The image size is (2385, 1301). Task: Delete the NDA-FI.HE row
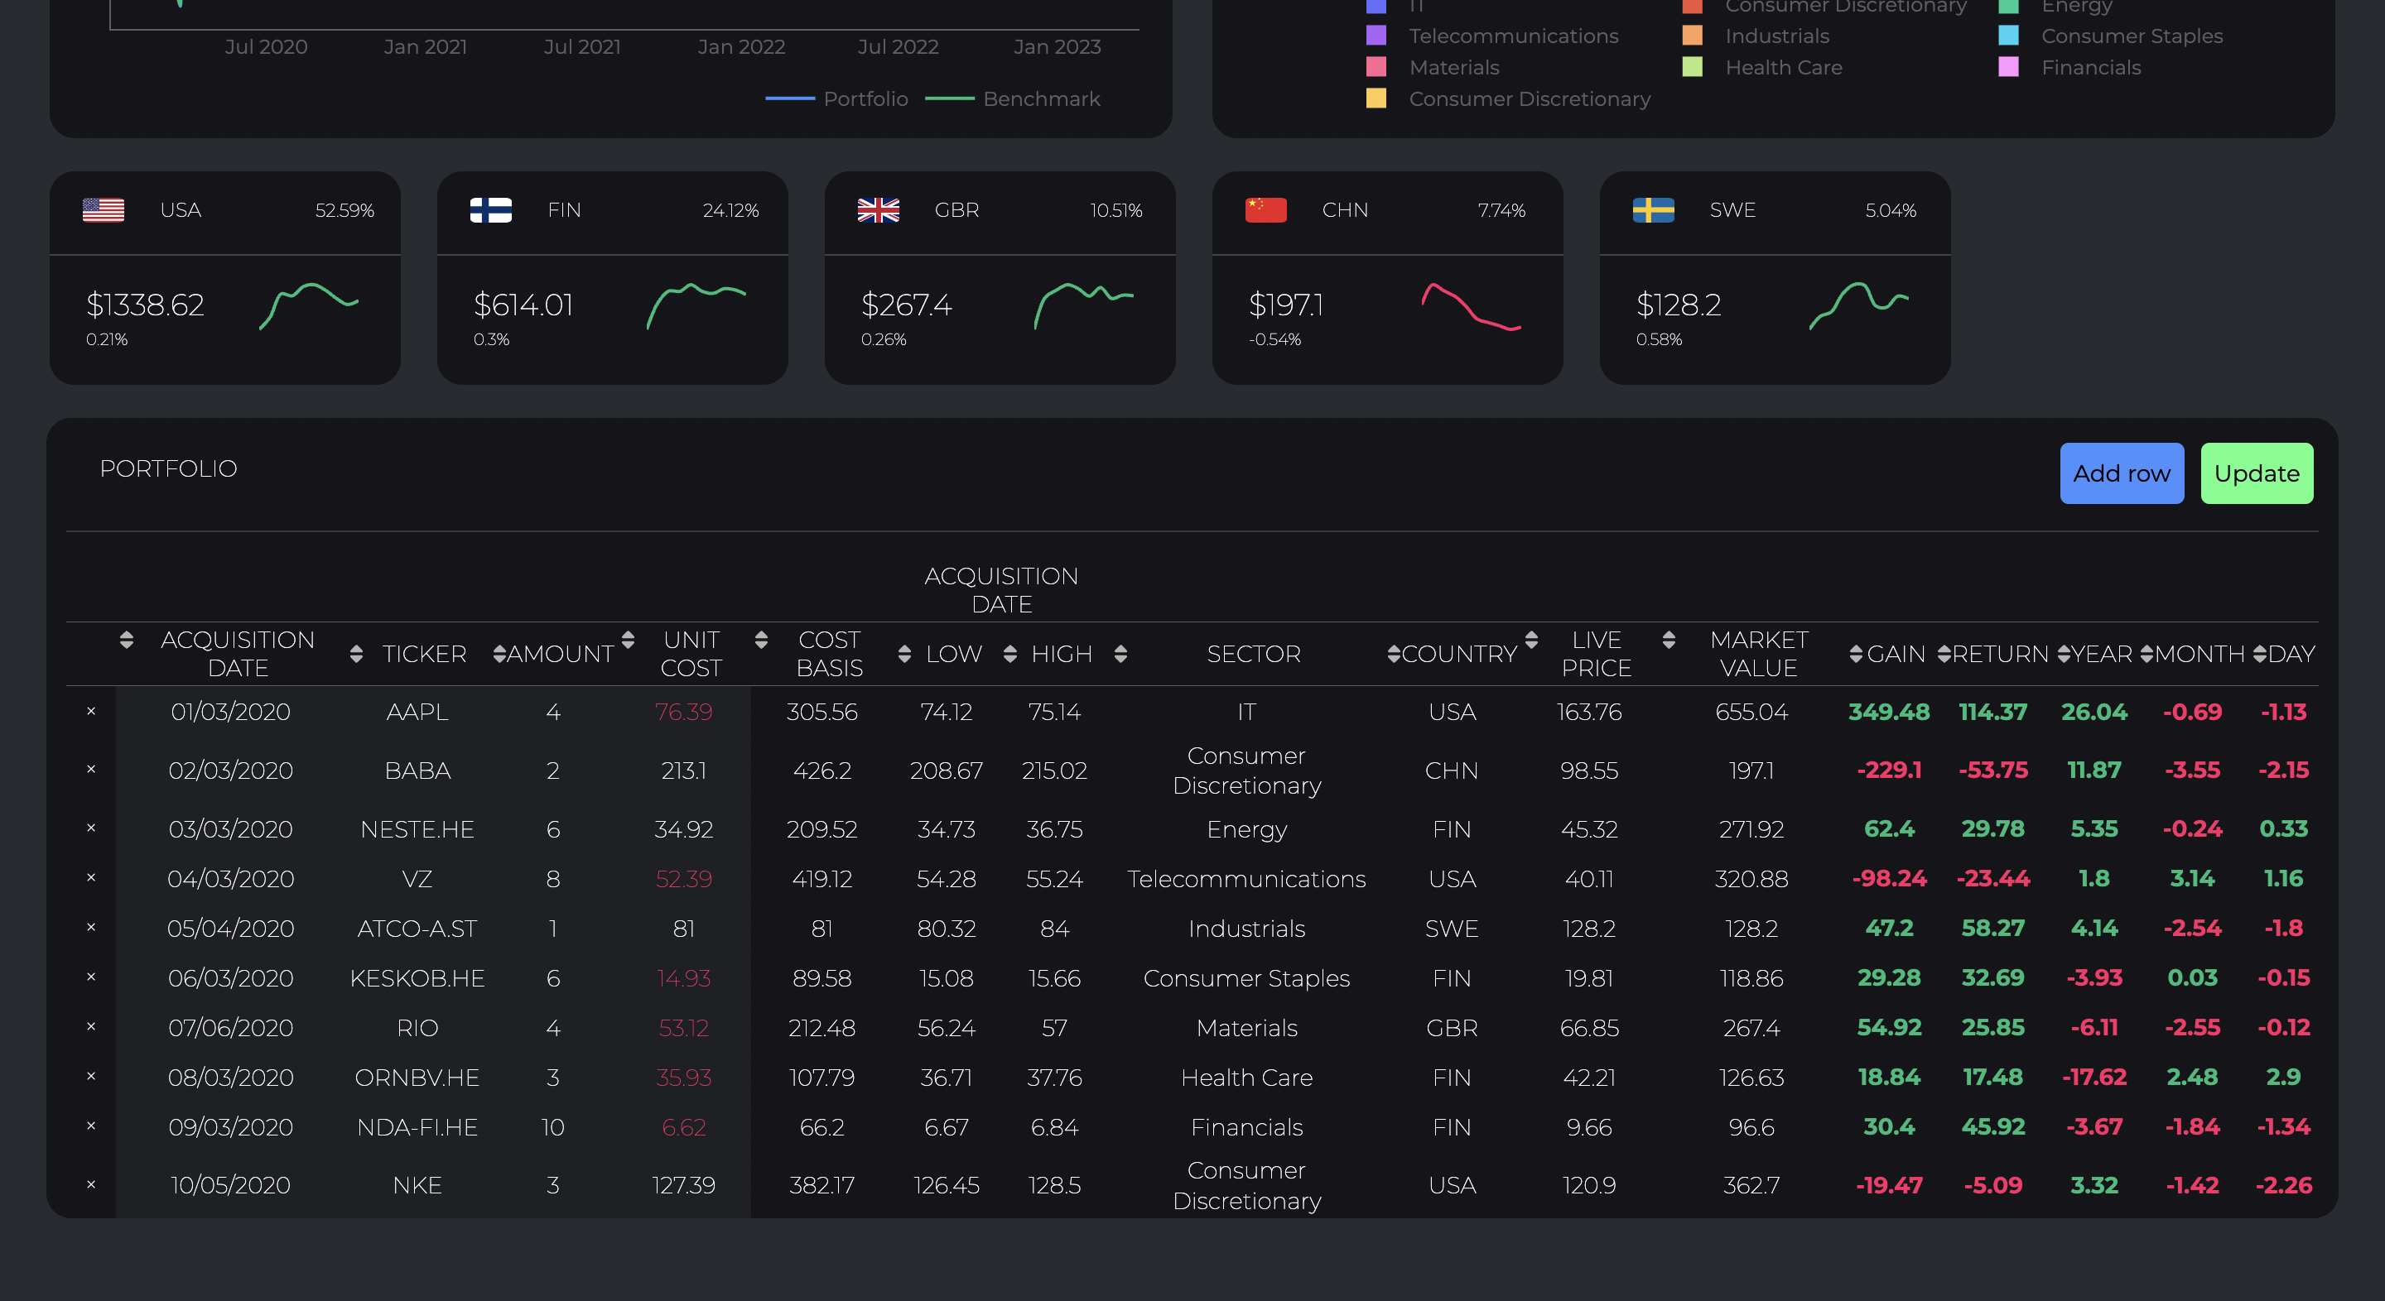(x=91, y=1126)
